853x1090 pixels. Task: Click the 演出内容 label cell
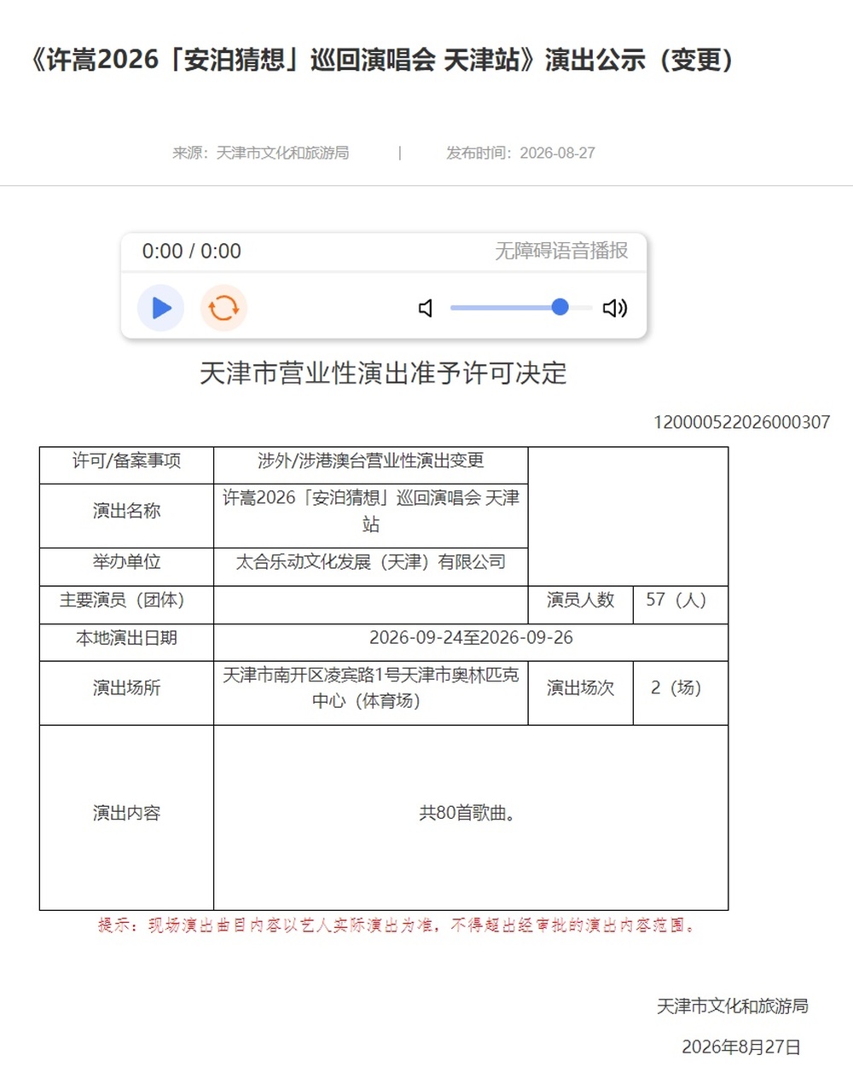(126, 818)
